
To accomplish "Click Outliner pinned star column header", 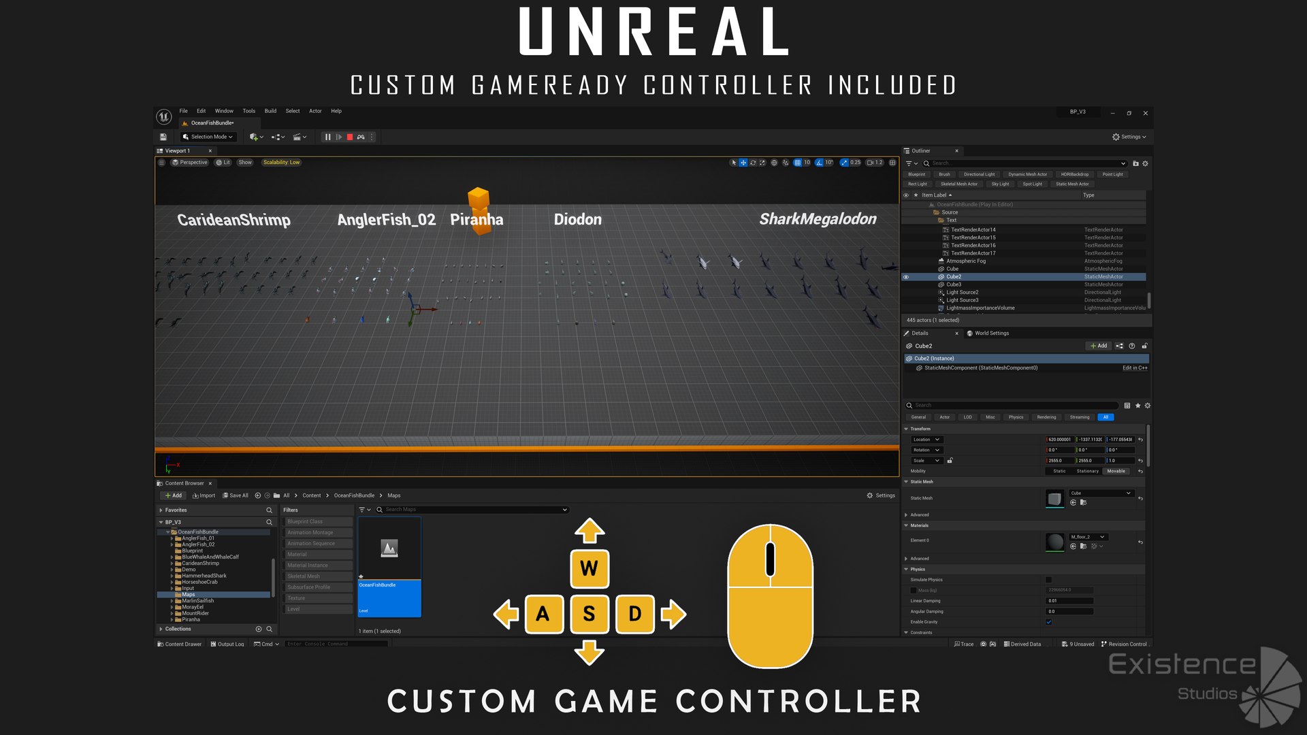I will coord(916,195).
